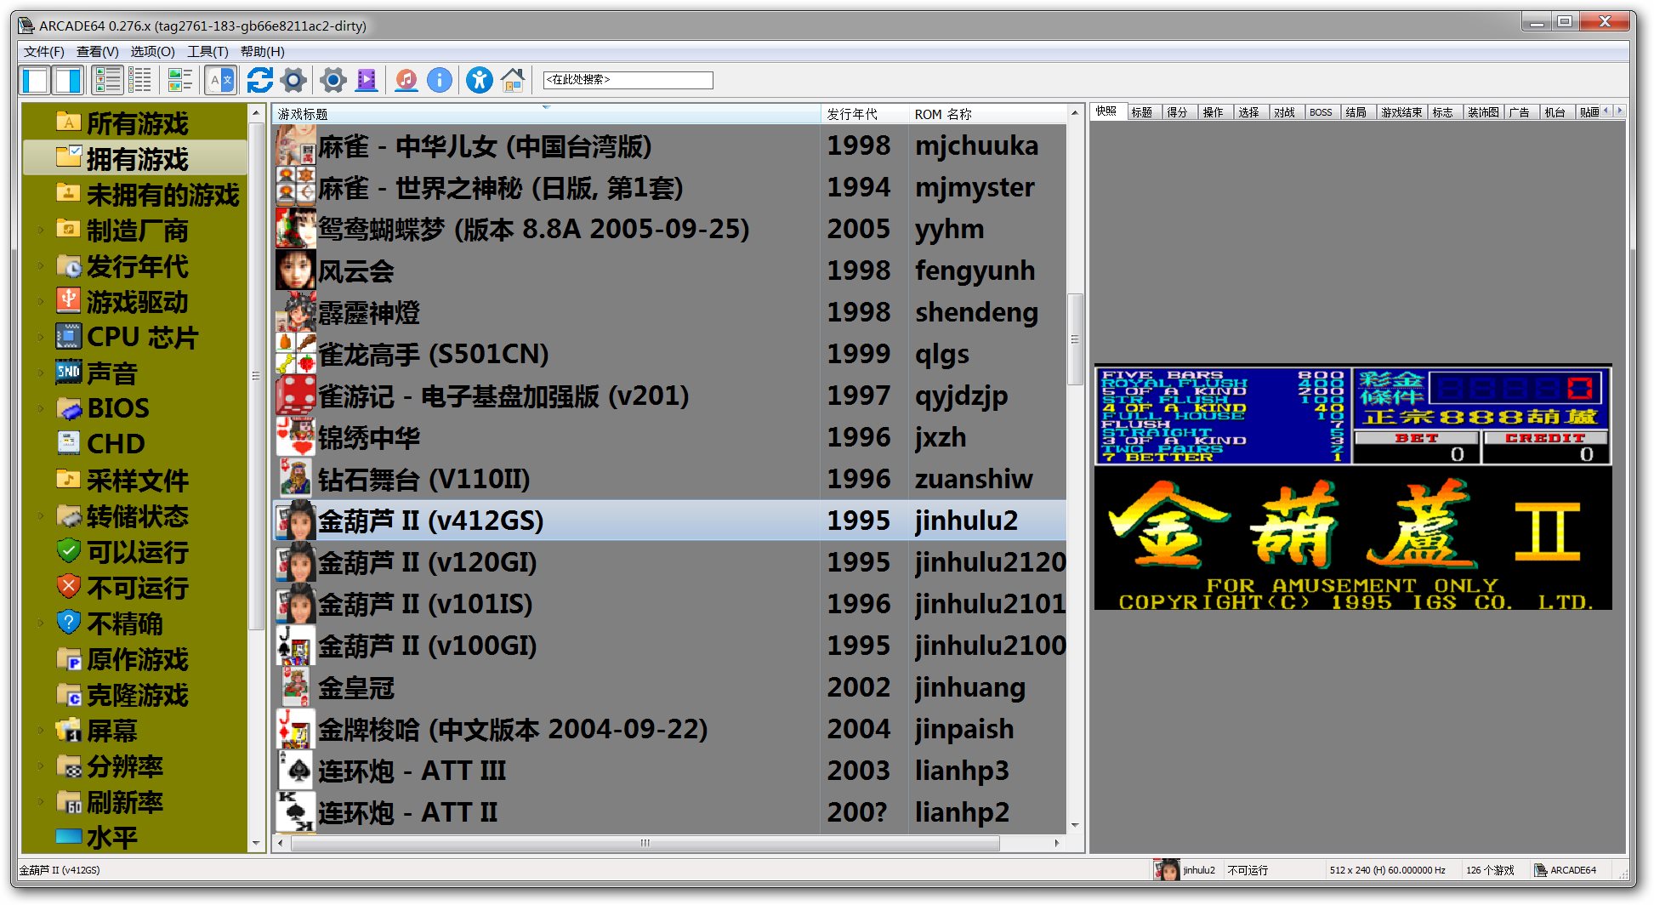1654x905 pixels.
Task: Click the game icon for 金皇冠
Action: pyautogui.click(x=296, y=687)
